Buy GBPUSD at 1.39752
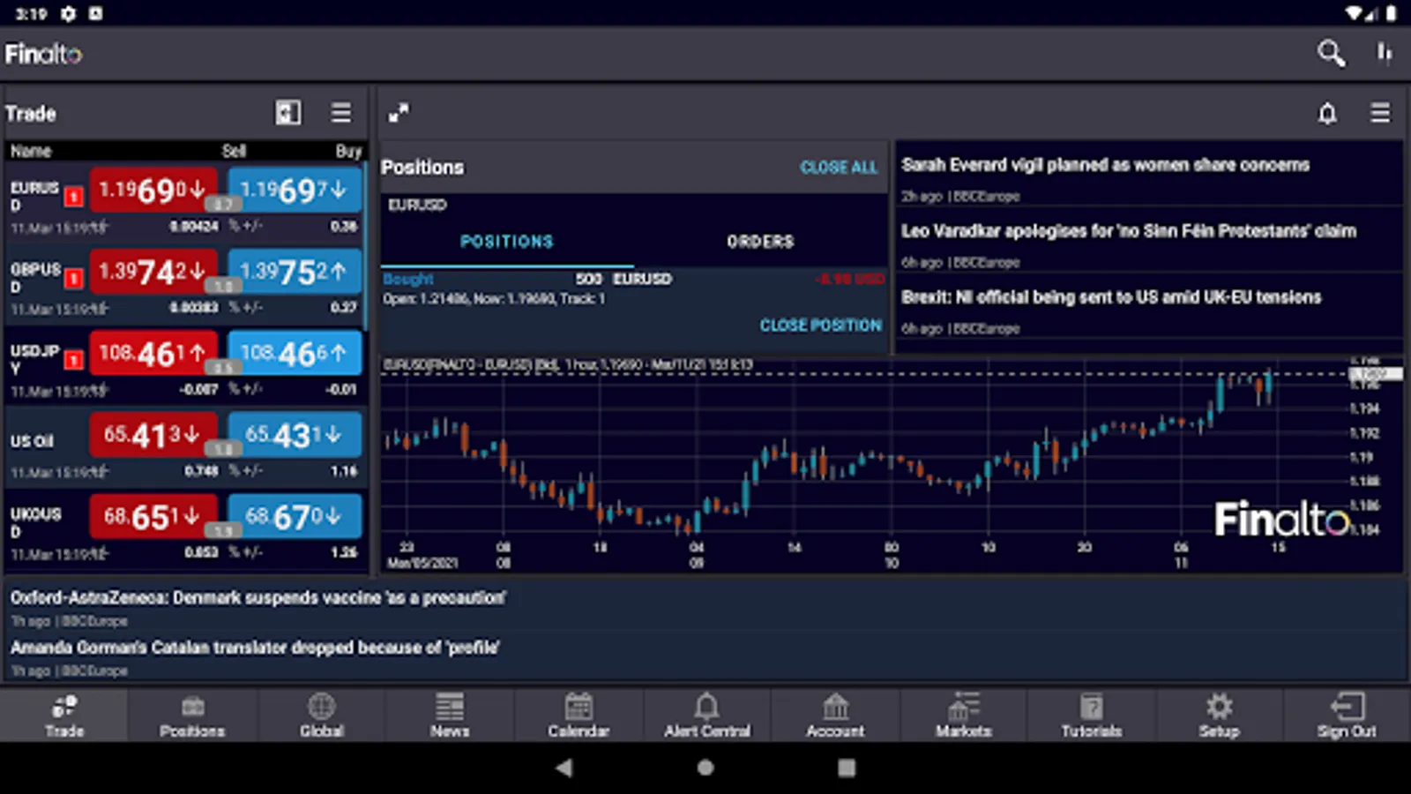Image resolution: width=1411 pixels, height=794 pixels. click(x=295, y=272)
